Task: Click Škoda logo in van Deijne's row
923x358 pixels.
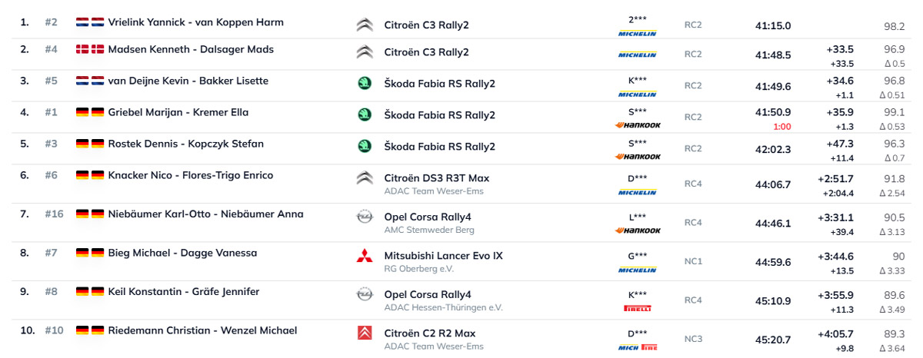Action: click(x=365, y=84)
